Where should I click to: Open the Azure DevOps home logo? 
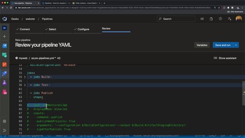pyautogui.click(x=5, y=19)
